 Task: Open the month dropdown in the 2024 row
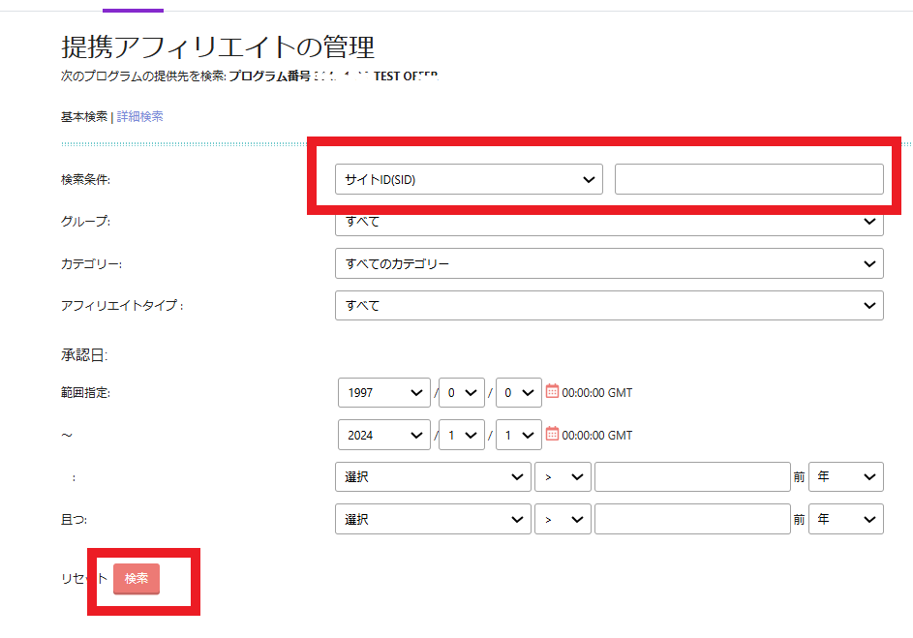(461, 436)
